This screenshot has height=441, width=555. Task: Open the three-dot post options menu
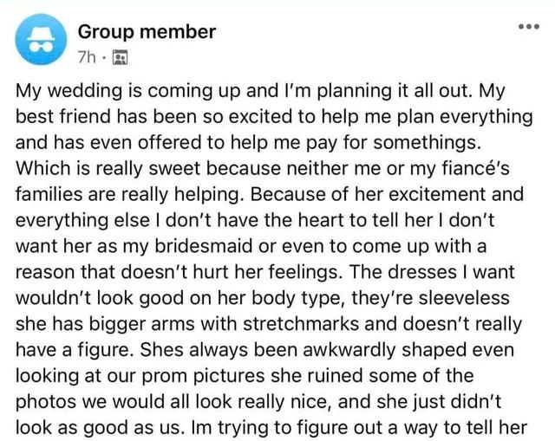(528, 26)
